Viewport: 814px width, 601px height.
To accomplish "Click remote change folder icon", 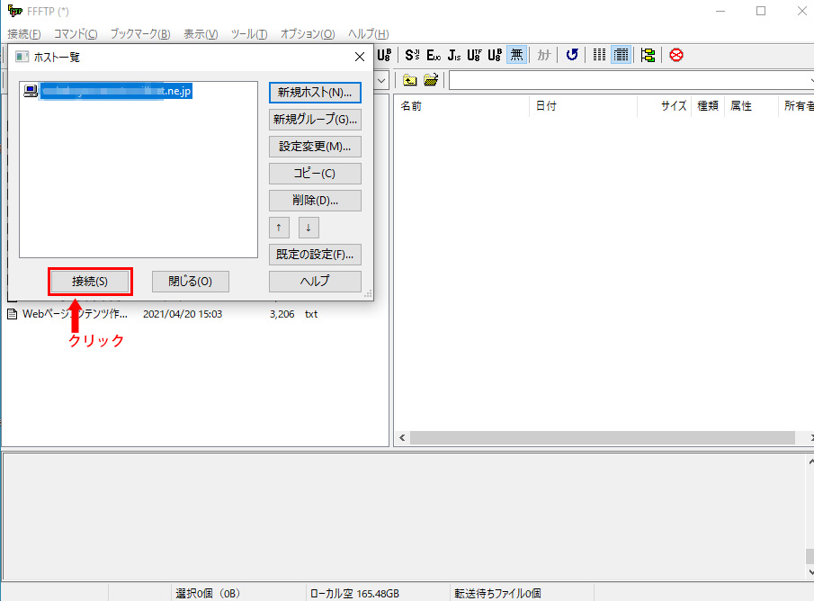I will click(x=432, y=80).
